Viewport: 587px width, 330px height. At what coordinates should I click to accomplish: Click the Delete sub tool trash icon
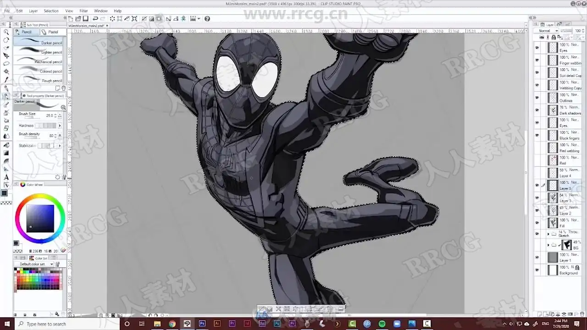click(64, 88)
